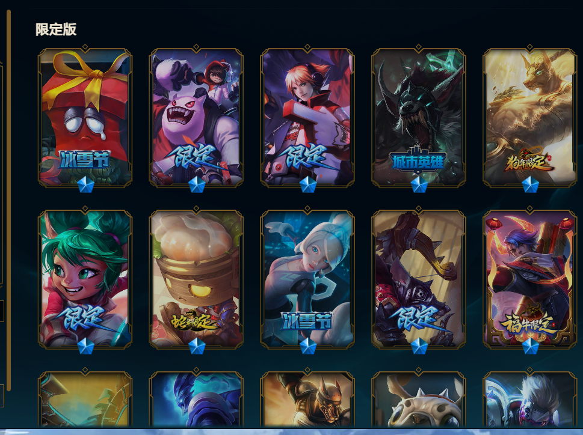Click the blue gem under the werewolf skin
This screenshot has width=583, height=435.
point(419,184)
